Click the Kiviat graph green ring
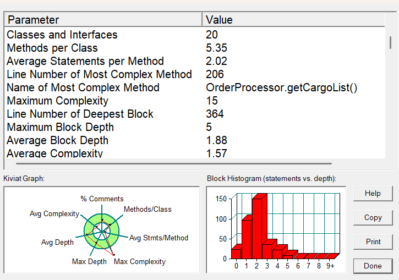The width and height of the screenshot is (399, 280). (114, 232)
